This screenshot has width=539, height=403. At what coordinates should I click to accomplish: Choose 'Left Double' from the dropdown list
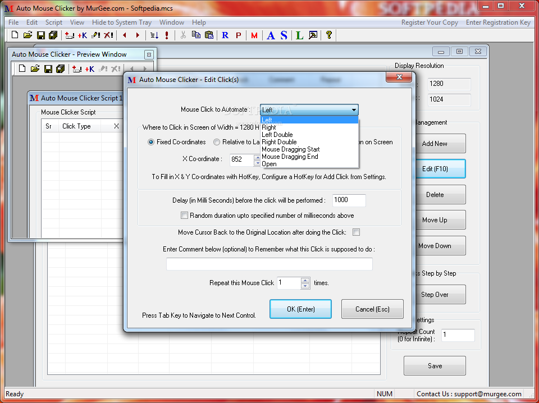click(309, 135)
